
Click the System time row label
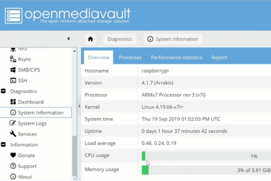point(99,119)
